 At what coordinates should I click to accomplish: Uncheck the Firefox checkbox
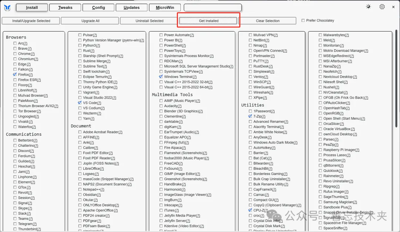coord(15,74)
